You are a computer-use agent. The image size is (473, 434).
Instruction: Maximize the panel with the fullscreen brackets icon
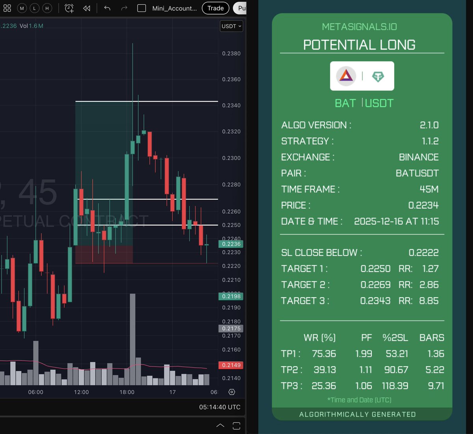point(236,426)
